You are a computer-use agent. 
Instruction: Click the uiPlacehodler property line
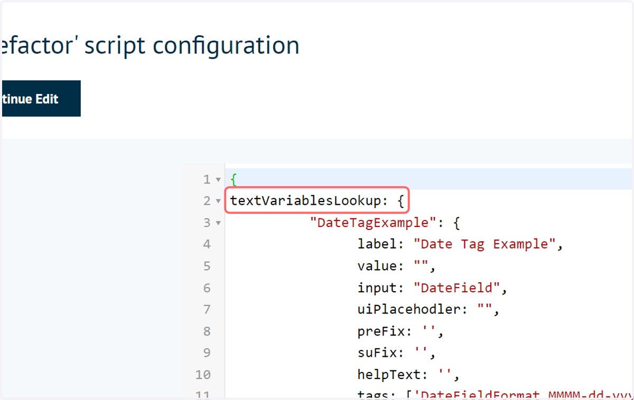coord(428,309)
